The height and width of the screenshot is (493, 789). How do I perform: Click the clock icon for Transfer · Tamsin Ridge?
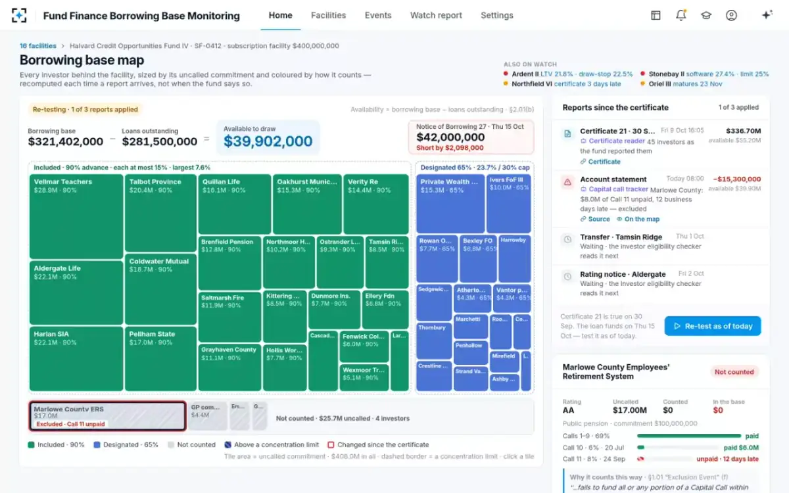click(567, 239)
